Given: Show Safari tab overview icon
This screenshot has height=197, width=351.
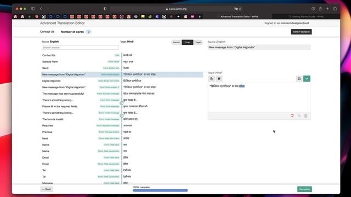Looking at the screenshot, I should click(x=335, y=9).
